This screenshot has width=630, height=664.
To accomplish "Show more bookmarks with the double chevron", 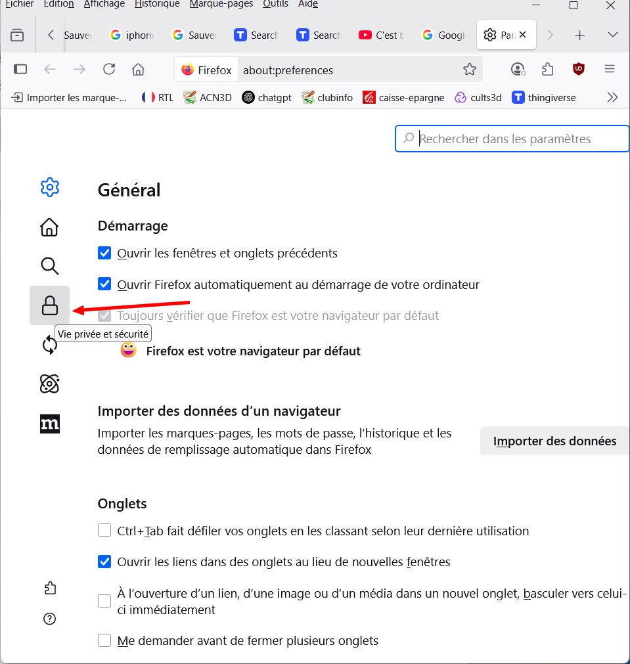I will [612, 97].
